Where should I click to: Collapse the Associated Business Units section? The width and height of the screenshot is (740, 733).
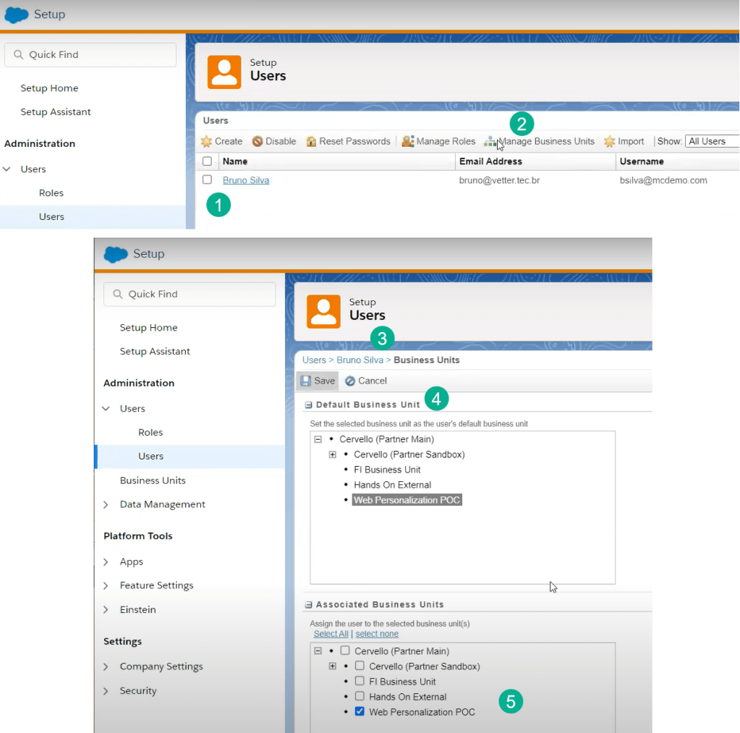pos(308,605)
